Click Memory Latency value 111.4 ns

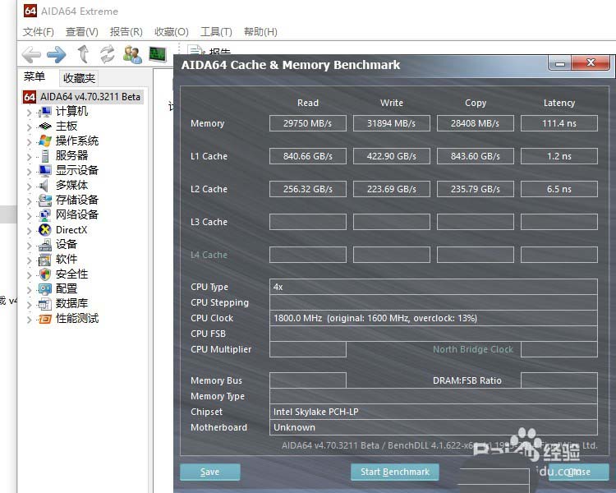pyautogui.click(x=559, y=123)
